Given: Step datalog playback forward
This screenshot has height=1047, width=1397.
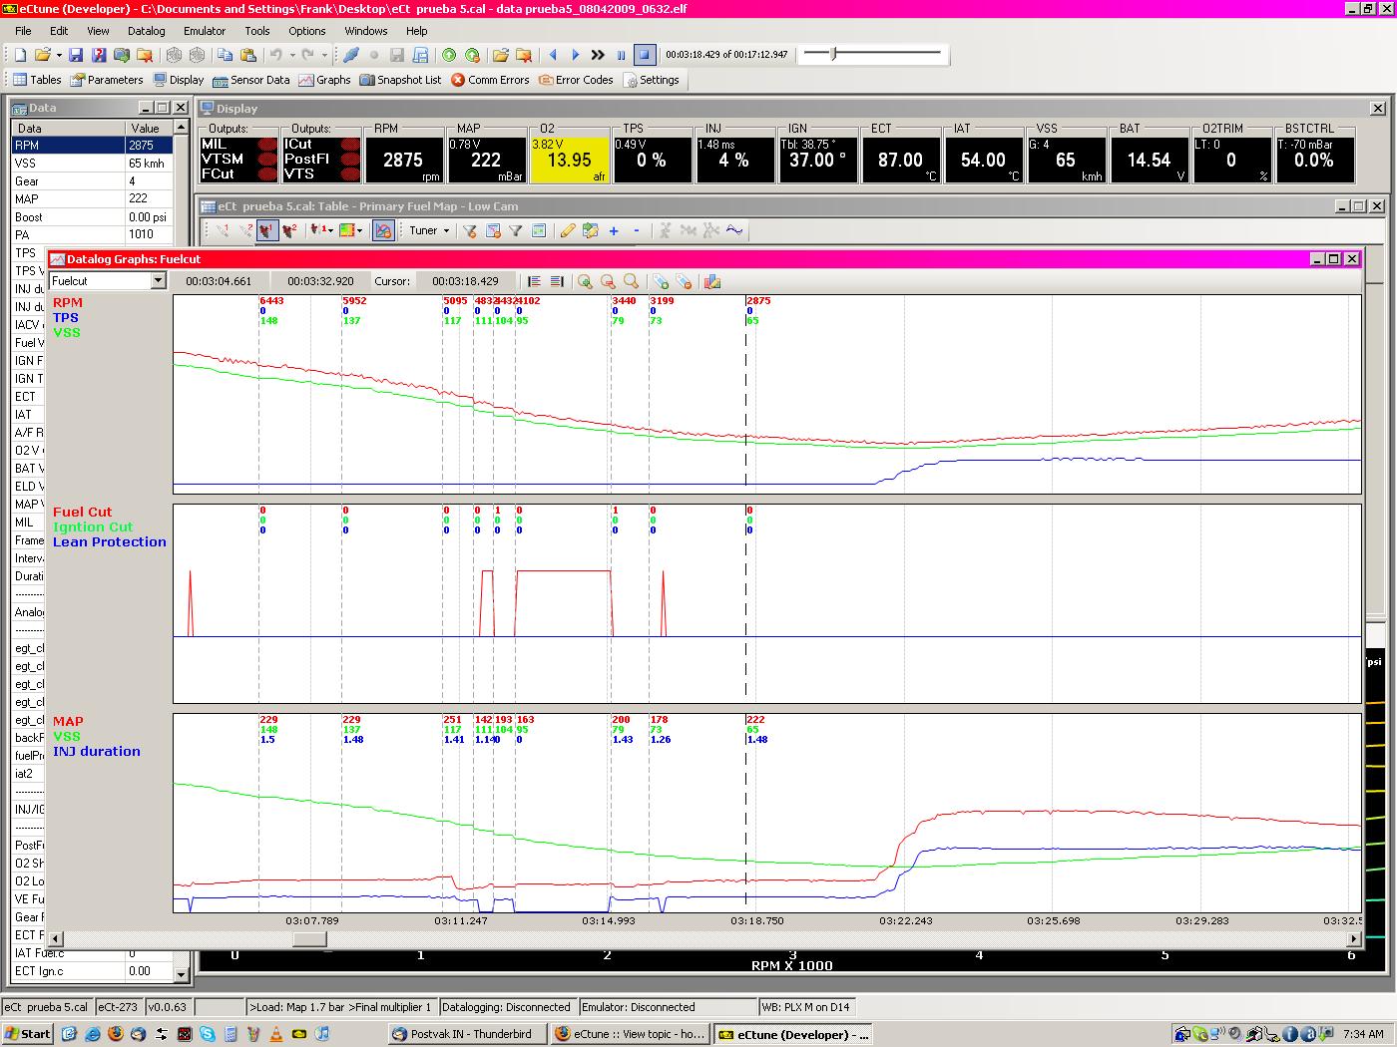Looking at the screenshot, I should 576,55.
